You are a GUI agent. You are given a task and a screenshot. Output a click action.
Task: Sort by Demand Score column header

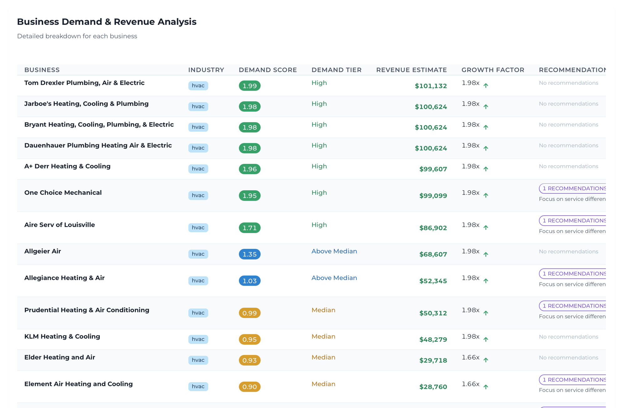(268, 70)
